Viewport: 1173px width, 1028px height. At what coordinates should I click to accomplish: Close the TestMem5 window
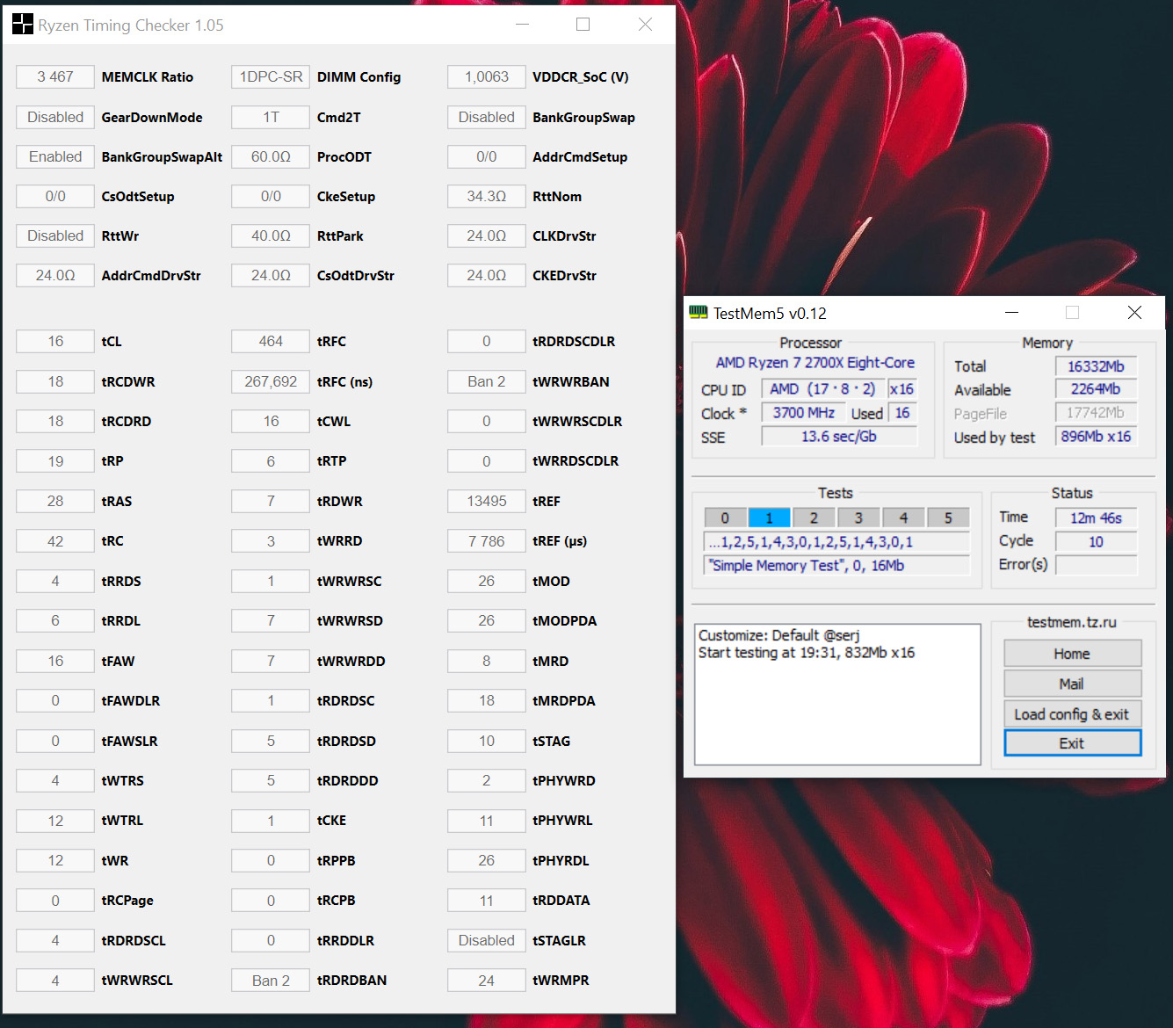[x=1134, y=313]
